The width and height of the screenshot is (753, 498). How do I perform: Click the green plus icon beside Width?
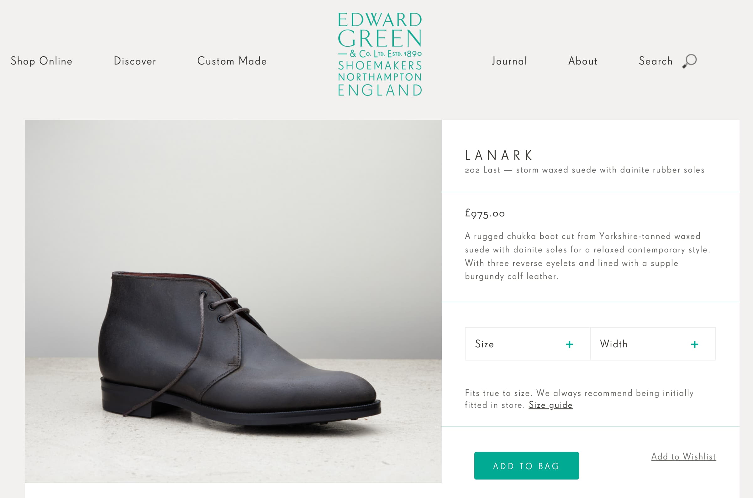pos(694,344)
